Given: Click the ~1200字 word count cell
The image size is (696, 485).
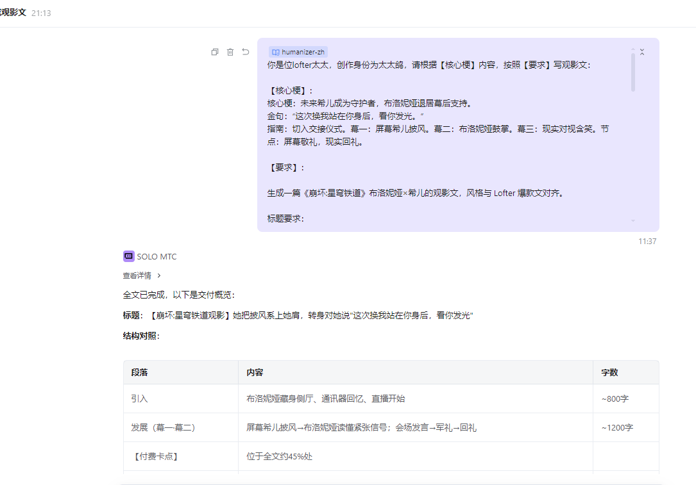Looking at the screenshot, I should tap(616, 427).
